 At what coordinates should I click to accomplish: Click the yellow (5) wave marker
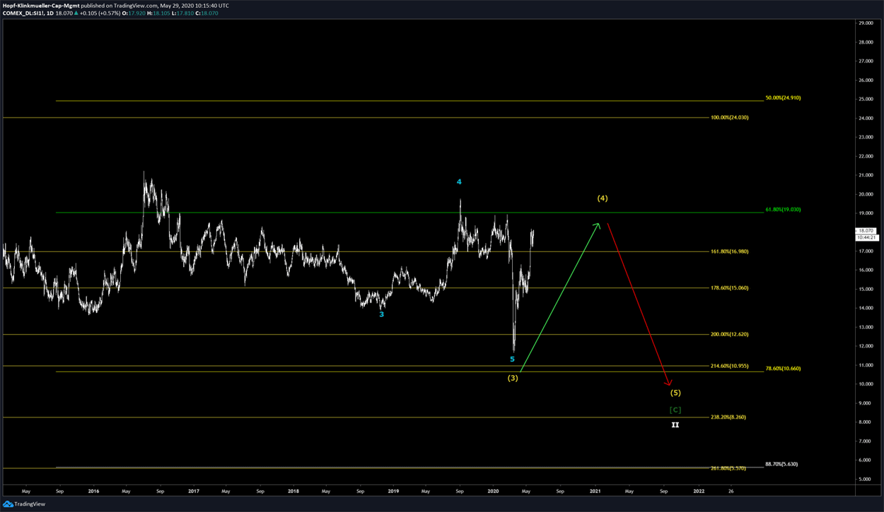(675, 393)
